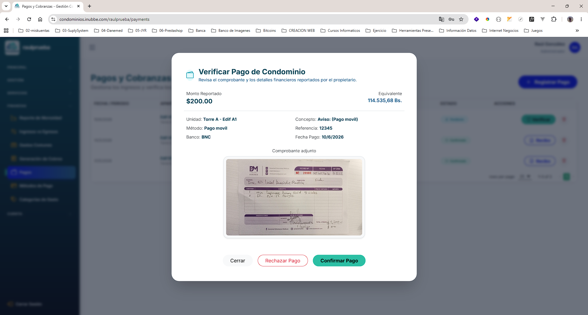Open Internet Negocios bookmark folder
Screen dimensions: 588x315
(x=500, y=31)
